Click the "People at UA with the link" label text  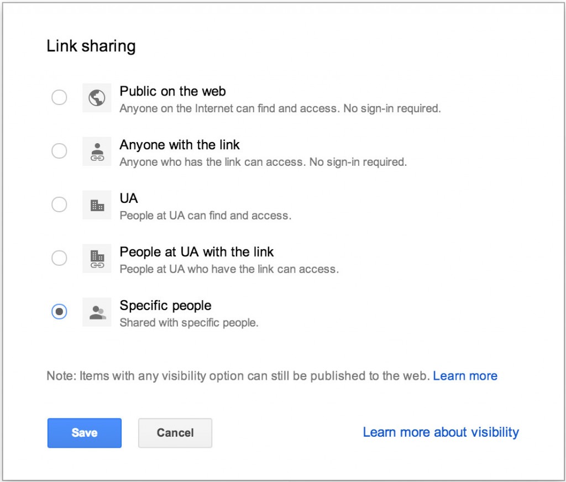click(x=197, y=252)
